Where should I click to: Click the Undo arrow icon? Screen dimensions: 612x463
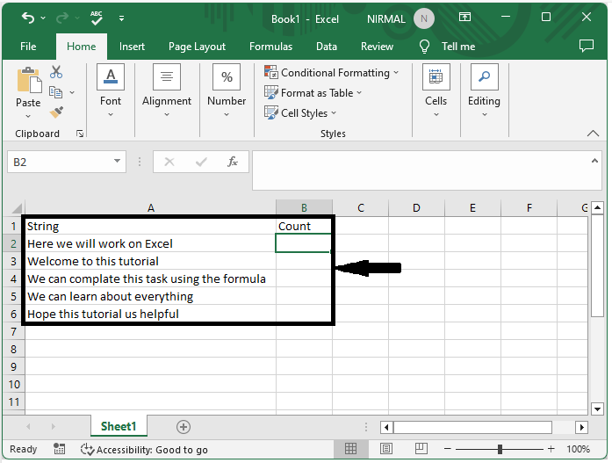(x=27, y=18)
